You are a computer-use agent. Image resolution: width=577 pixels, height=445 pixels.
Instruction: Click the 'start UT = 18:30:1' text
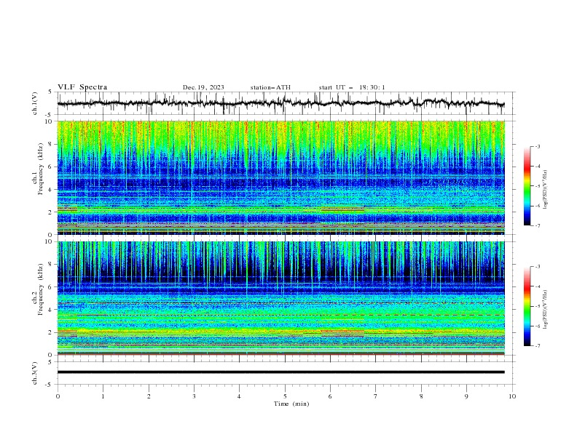click(x=352, y=87)
